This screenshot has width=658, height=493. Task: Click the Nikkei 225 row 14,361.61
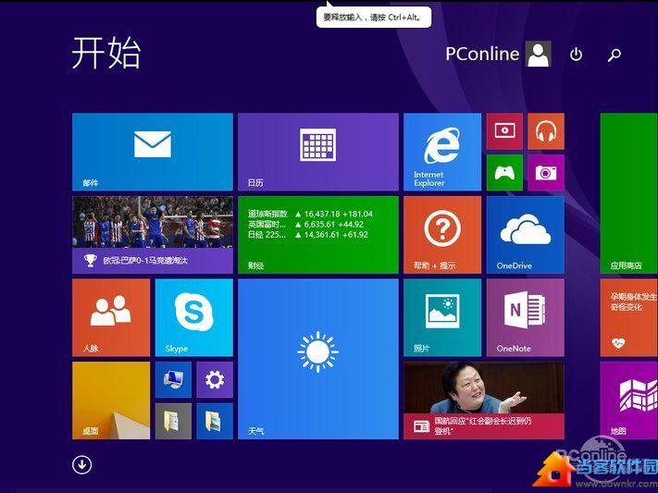[x=308, y=235]
